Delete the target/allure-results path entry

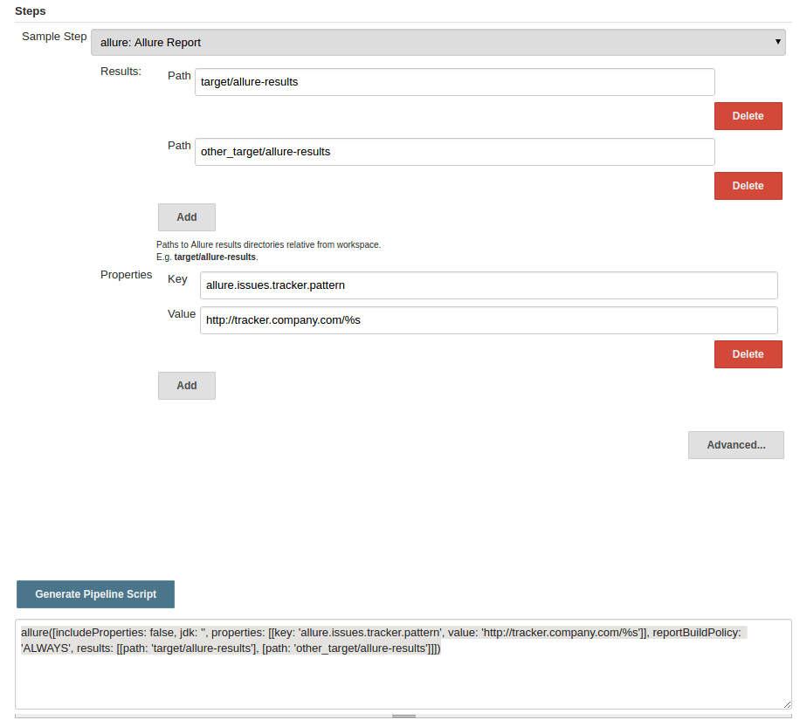click(x=748, y=116)
